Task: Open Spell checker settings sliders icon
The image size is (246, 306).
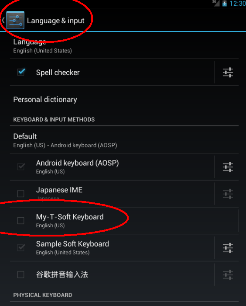Action: pyautogui.click(x=228, y=73)
